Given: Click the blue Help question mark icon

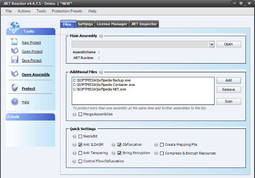Looking at the screenshot, I should pyautogui.click(x=14, y=102).
